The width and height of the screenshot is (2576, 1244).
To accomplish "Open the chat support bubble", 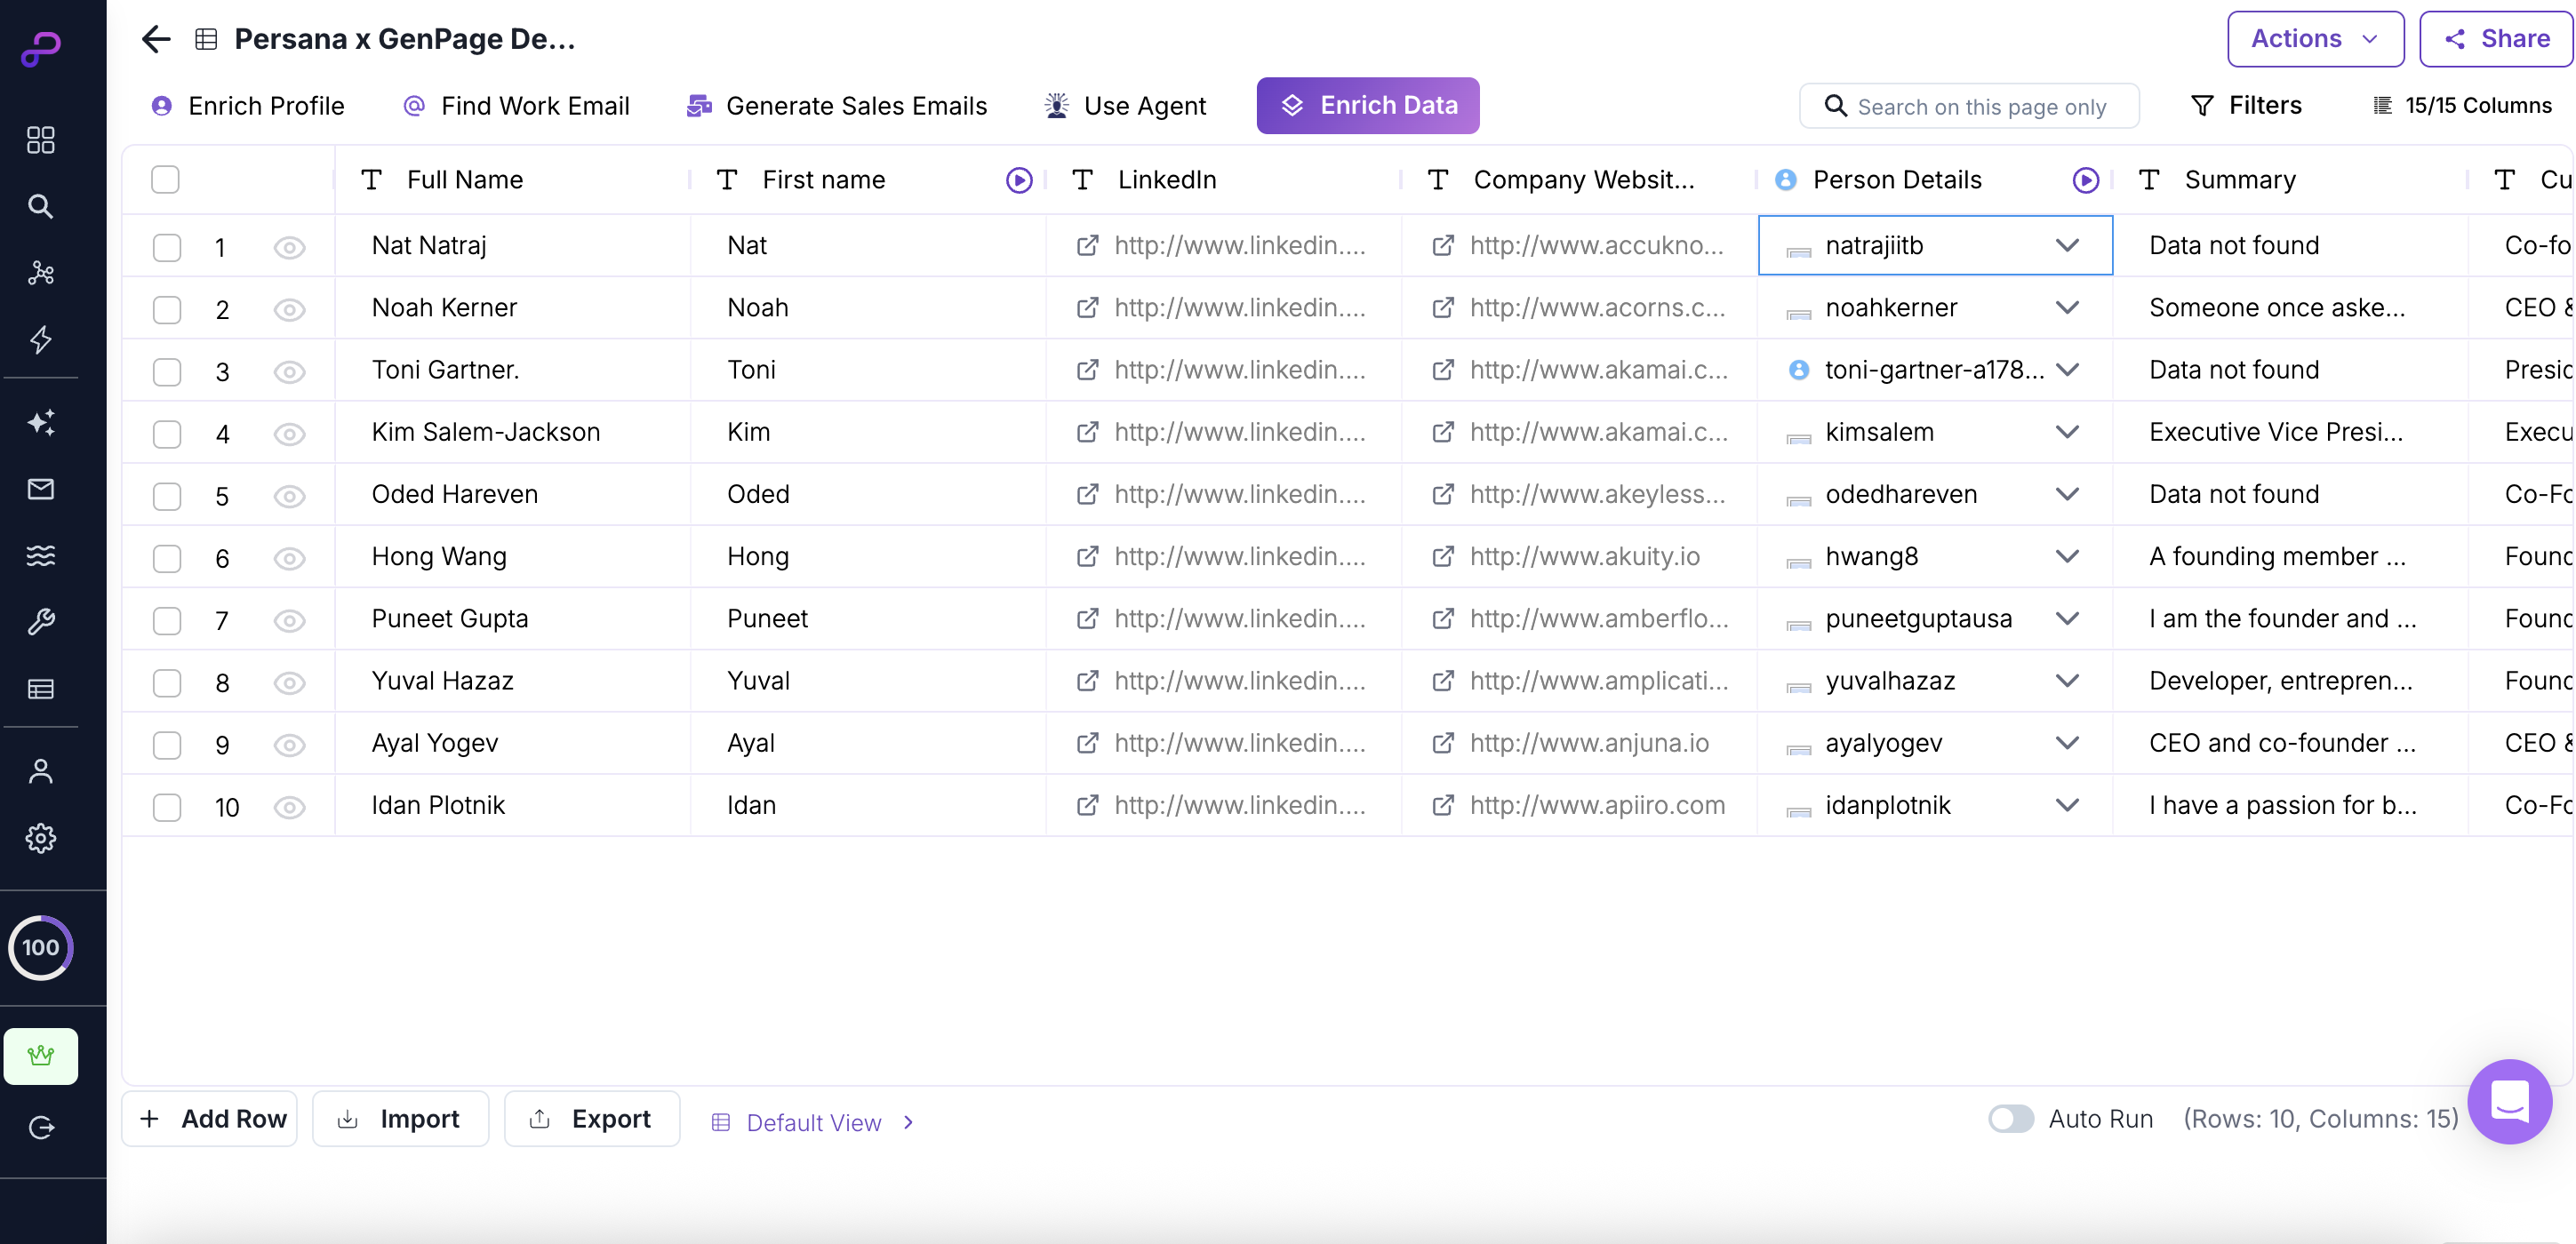I will pos(2508,1101).
